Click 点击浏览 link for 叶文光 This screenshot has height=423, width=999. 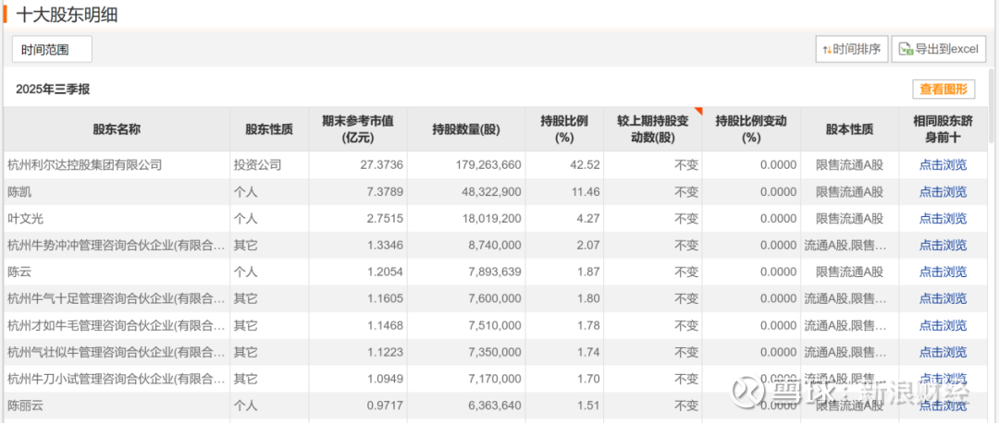tap(943, 219)
